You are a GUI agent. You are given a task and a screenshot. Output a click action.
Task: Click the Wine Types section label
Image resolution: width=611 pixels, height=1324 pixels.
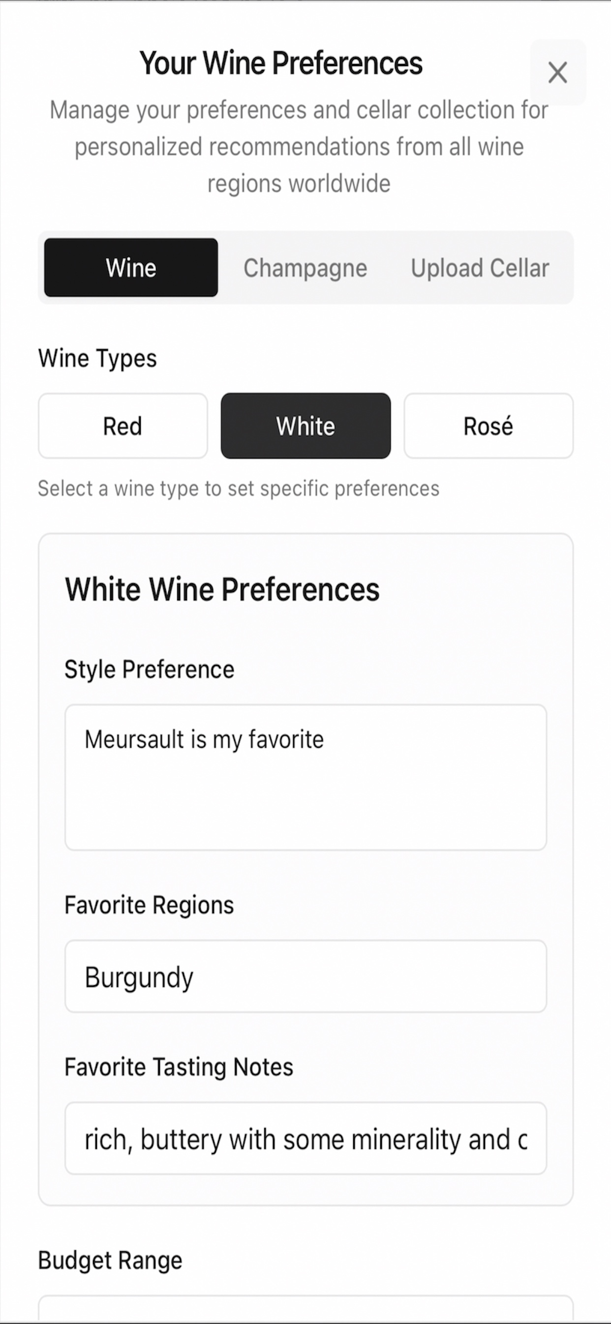coord(97,358)
